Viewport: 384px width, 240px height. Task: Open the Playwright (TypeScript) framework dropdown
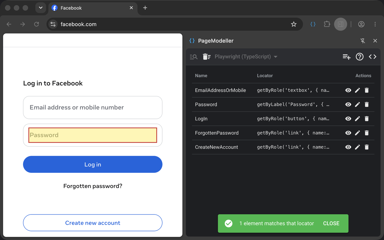246,57
